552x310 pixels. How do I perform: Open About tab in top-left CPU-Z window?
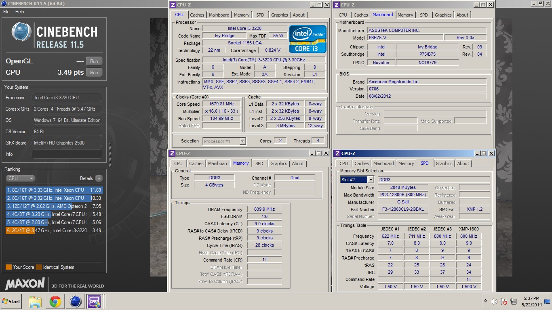299,15
